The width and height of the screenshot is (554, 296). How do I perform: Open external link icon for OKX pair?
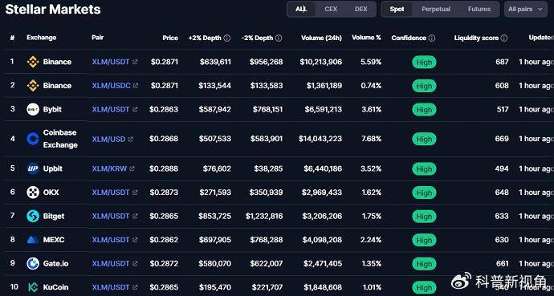pos(135,193)
